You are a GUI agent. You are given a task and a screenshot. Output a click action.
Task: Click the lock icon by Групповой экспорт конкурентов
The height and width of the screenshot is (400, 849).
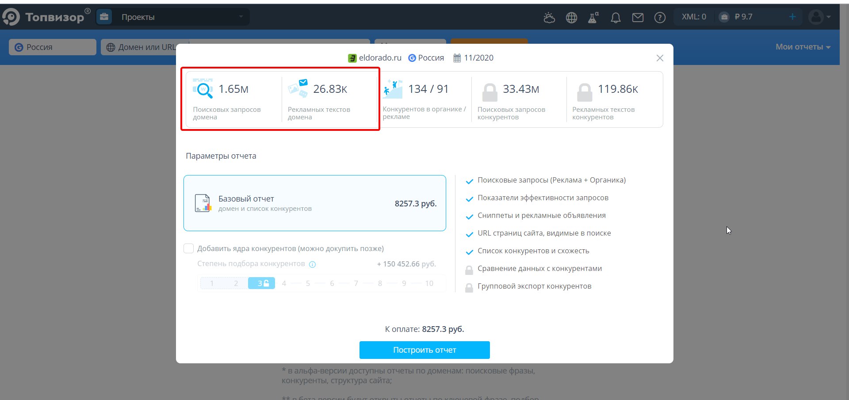[x=469, y=288]
